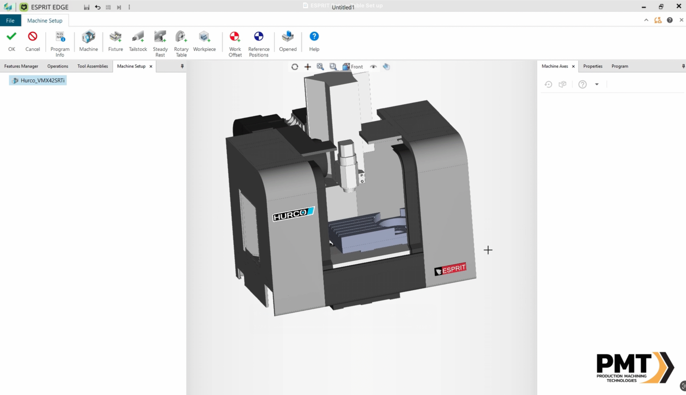686x395 pixels.
Task: Reset machine axes icon
Action: pos(548,84)
